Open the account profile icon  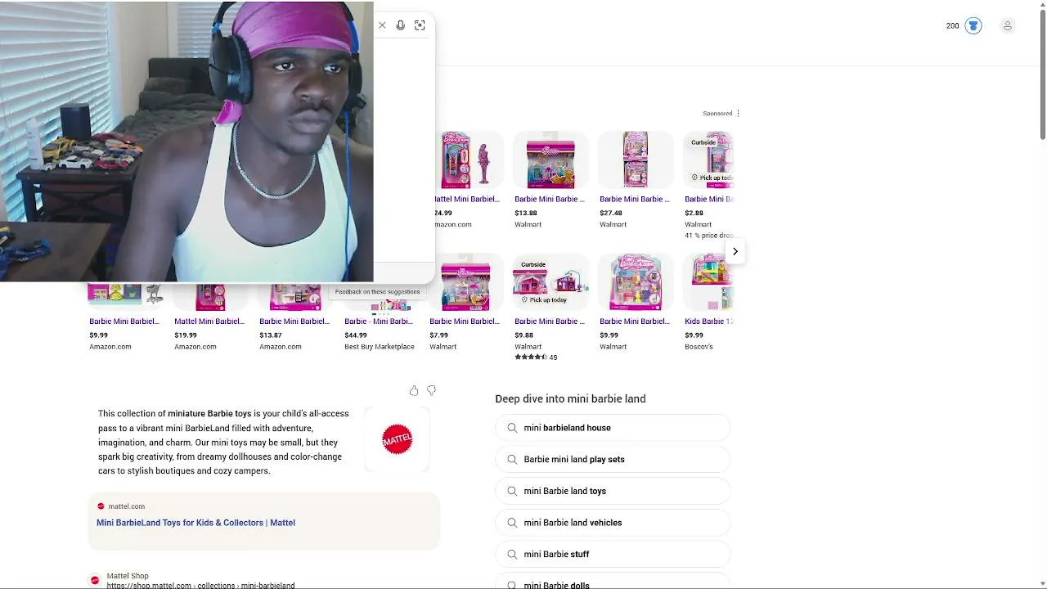point(1008,26)
